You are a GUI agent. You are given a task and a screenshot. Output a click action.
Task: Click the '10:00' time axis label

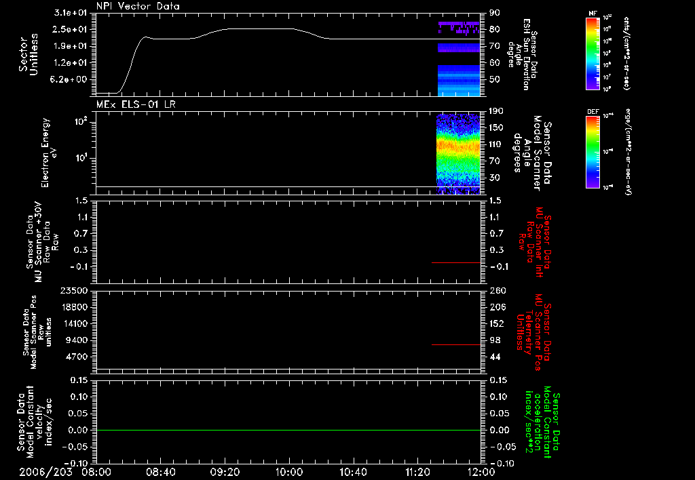289,472
